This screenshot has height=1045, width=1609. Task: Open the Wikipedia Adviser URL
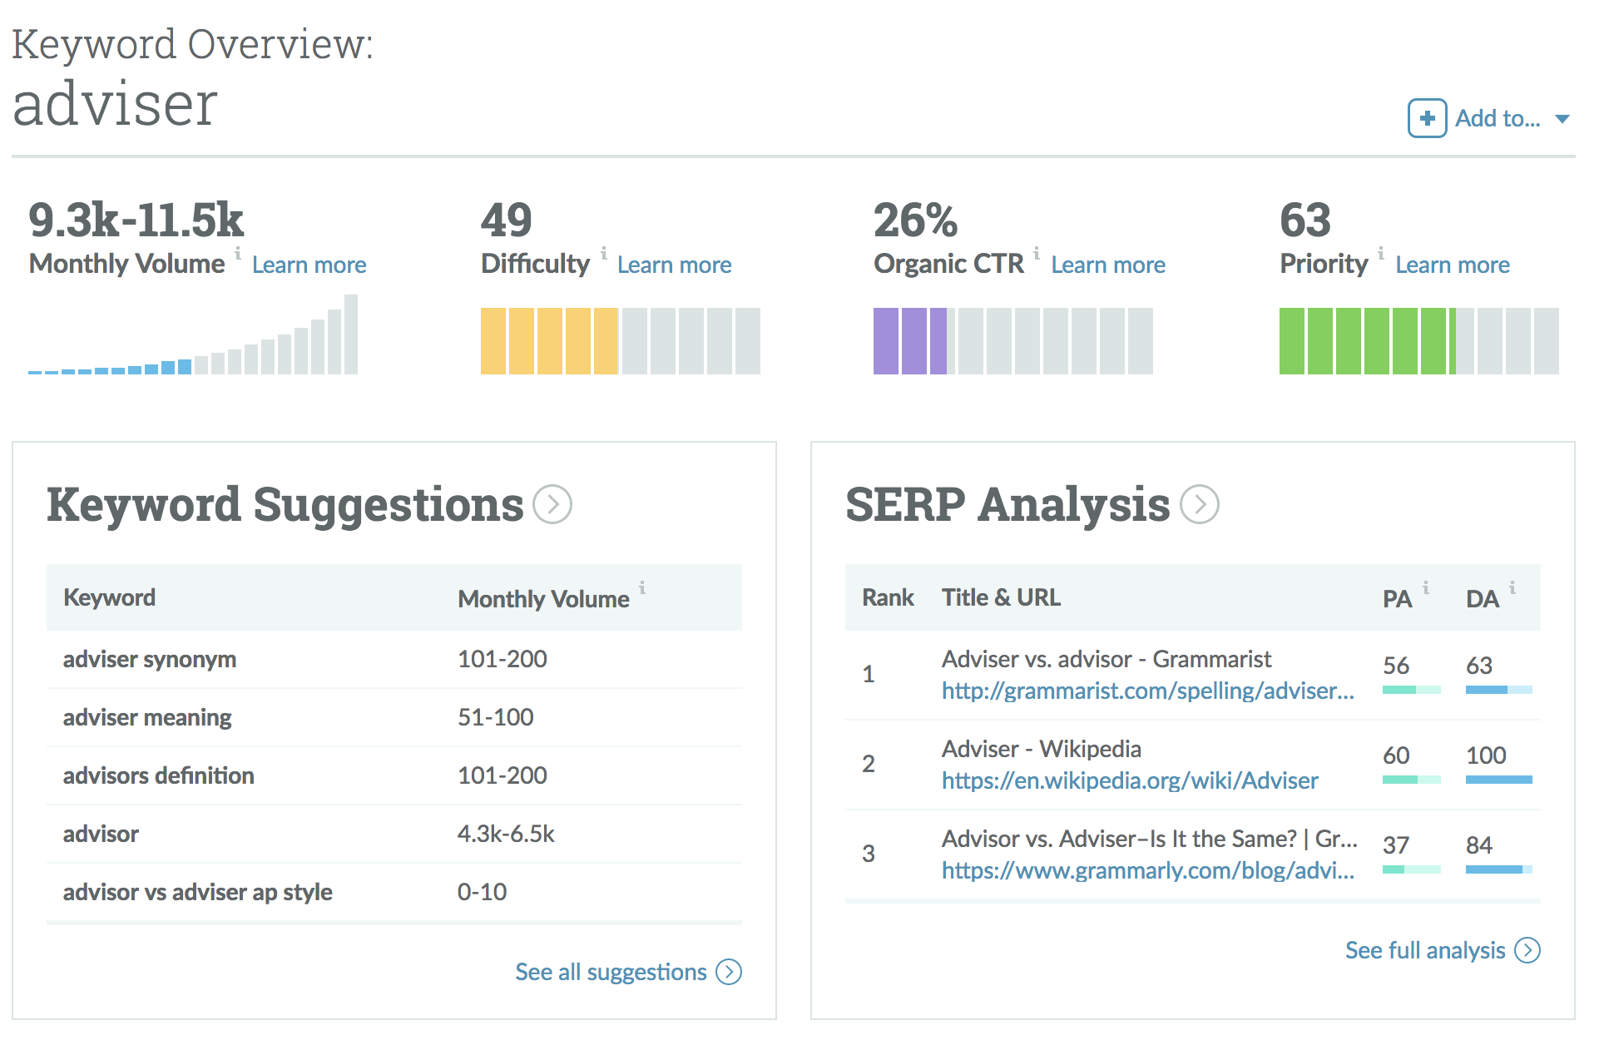click(1129, 780)
